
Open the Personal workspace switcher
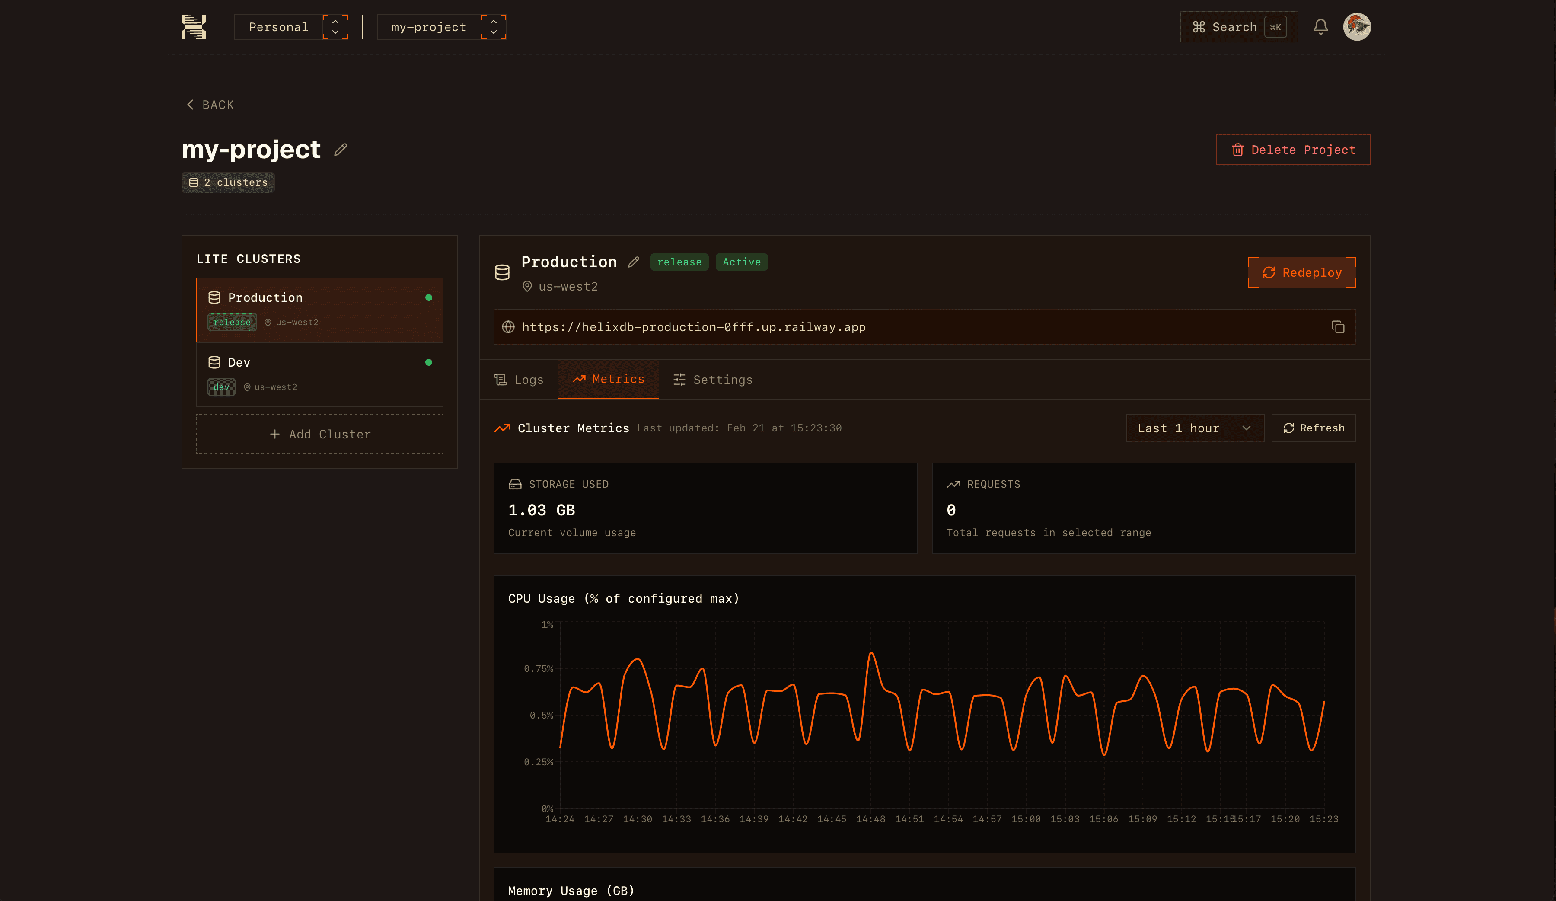291,26
